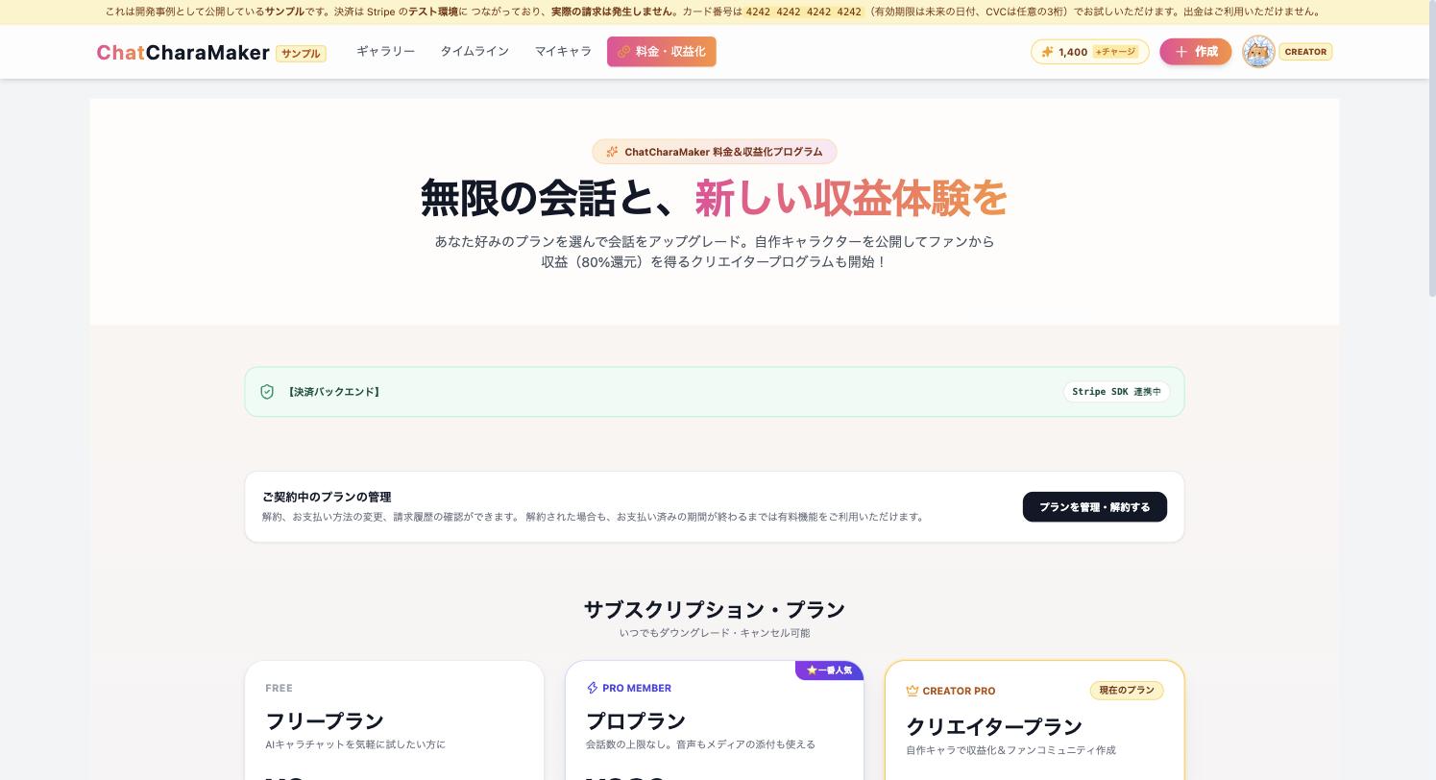Click the link icon in 料金・収益化 button
The height and width of the screenshot is (780, 1436).
point(624,52)
